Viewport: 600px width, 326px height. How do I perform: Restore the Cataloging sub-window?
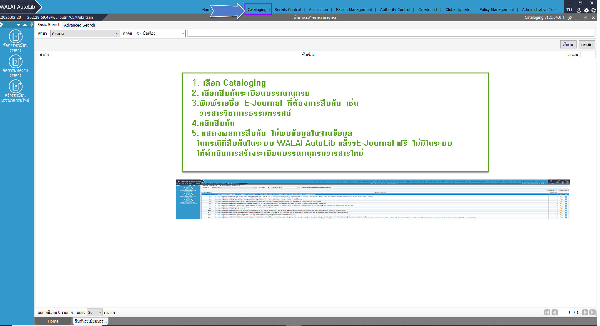point(585,18)
